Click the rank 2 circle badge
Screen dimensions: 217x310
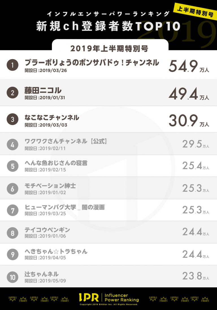pyautogui.click(x=12, y=92)
